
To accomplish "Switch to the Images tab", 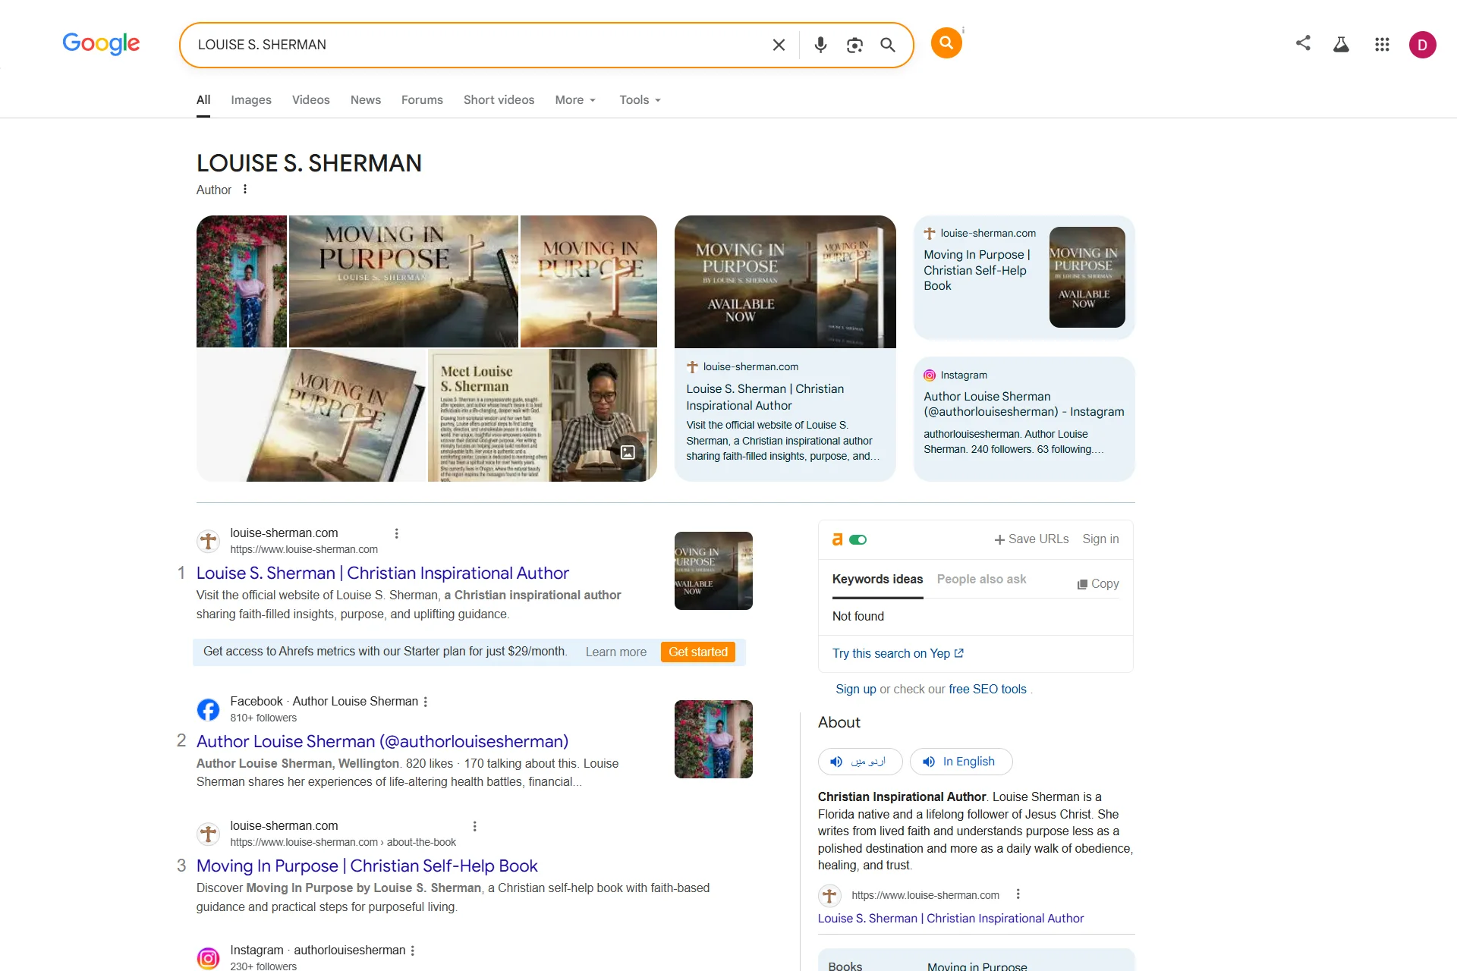I will tap(251, 100).
